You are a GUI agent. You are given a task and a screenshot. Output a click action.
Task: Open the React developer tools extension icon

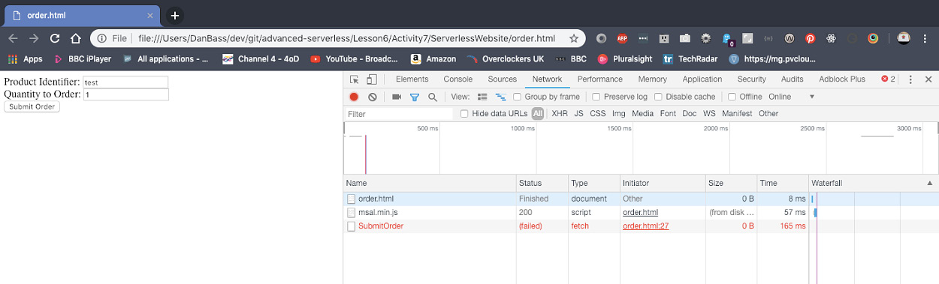pyautogui.click(x=832, y=38)
